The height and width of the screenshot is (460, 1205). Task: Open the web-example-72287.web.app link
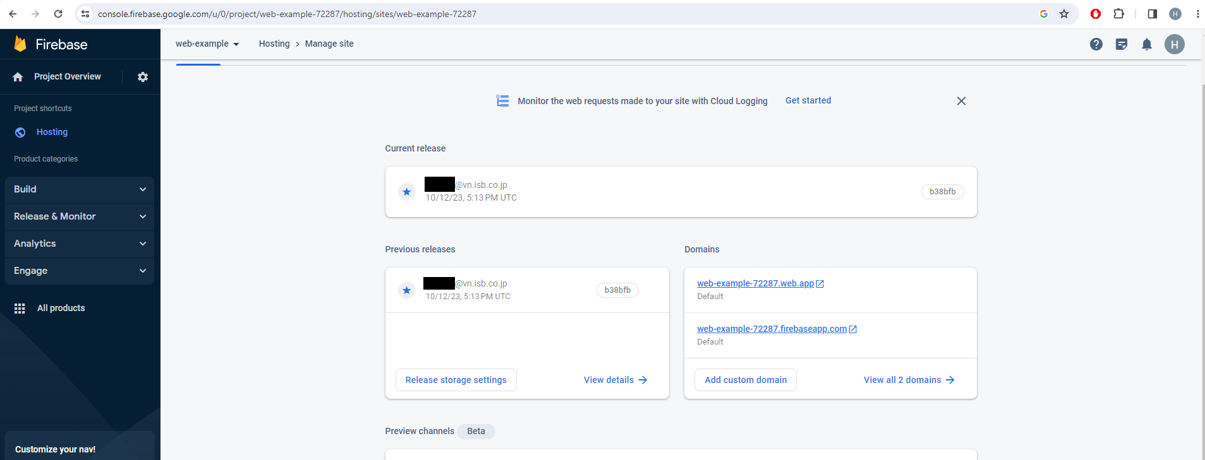pyautogui.click(x=755, y=283)
